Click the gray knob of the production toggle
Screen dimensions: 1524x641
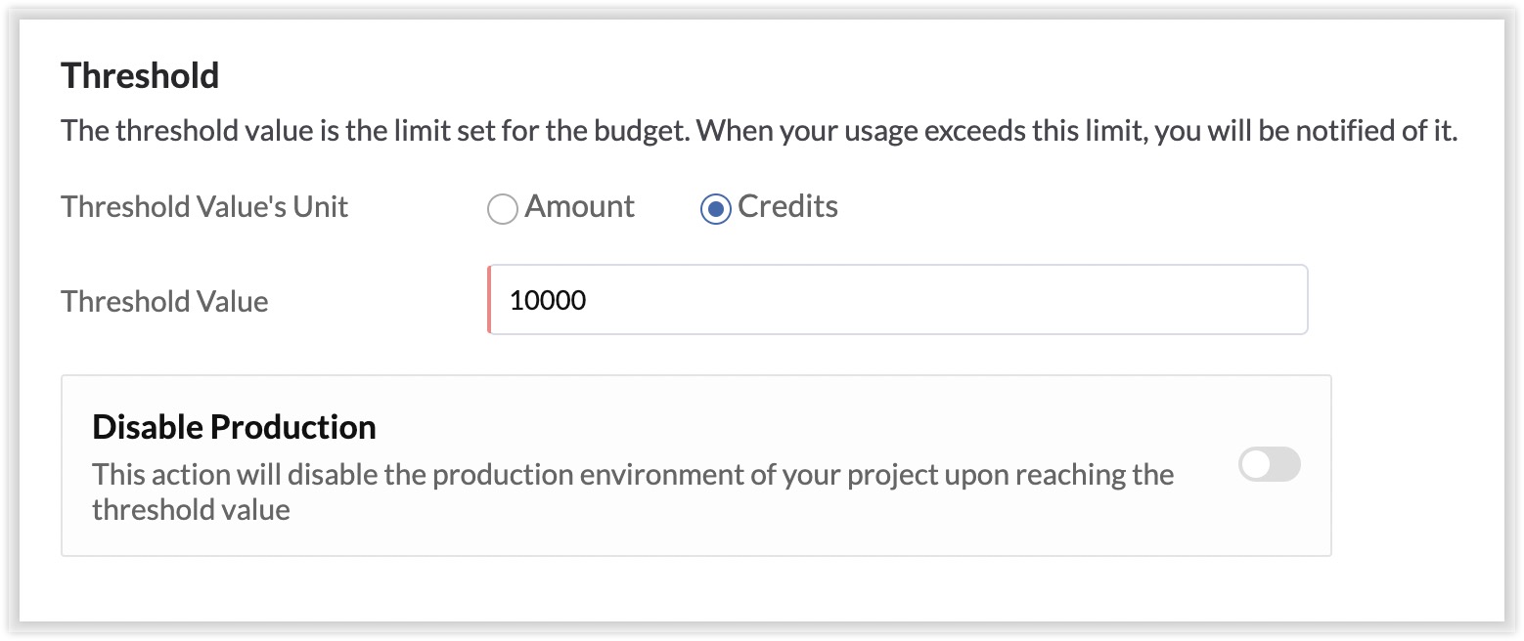1256,465
